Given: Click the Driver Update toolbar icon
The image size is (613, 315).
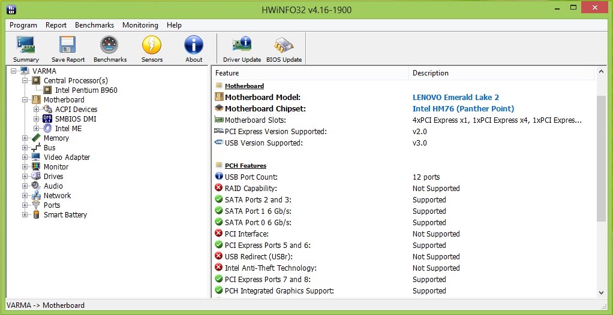Looking at the screenshot, I should click(242, 44).
